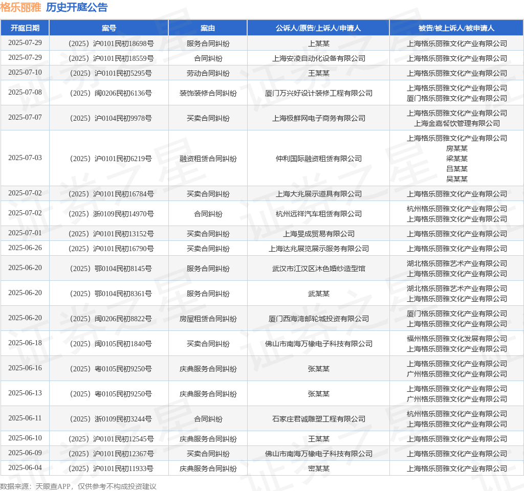The image size is (524, 491).
Task: Click defendant 福州格乐丽雅文化发展有限公司
Action: point(456,339)
